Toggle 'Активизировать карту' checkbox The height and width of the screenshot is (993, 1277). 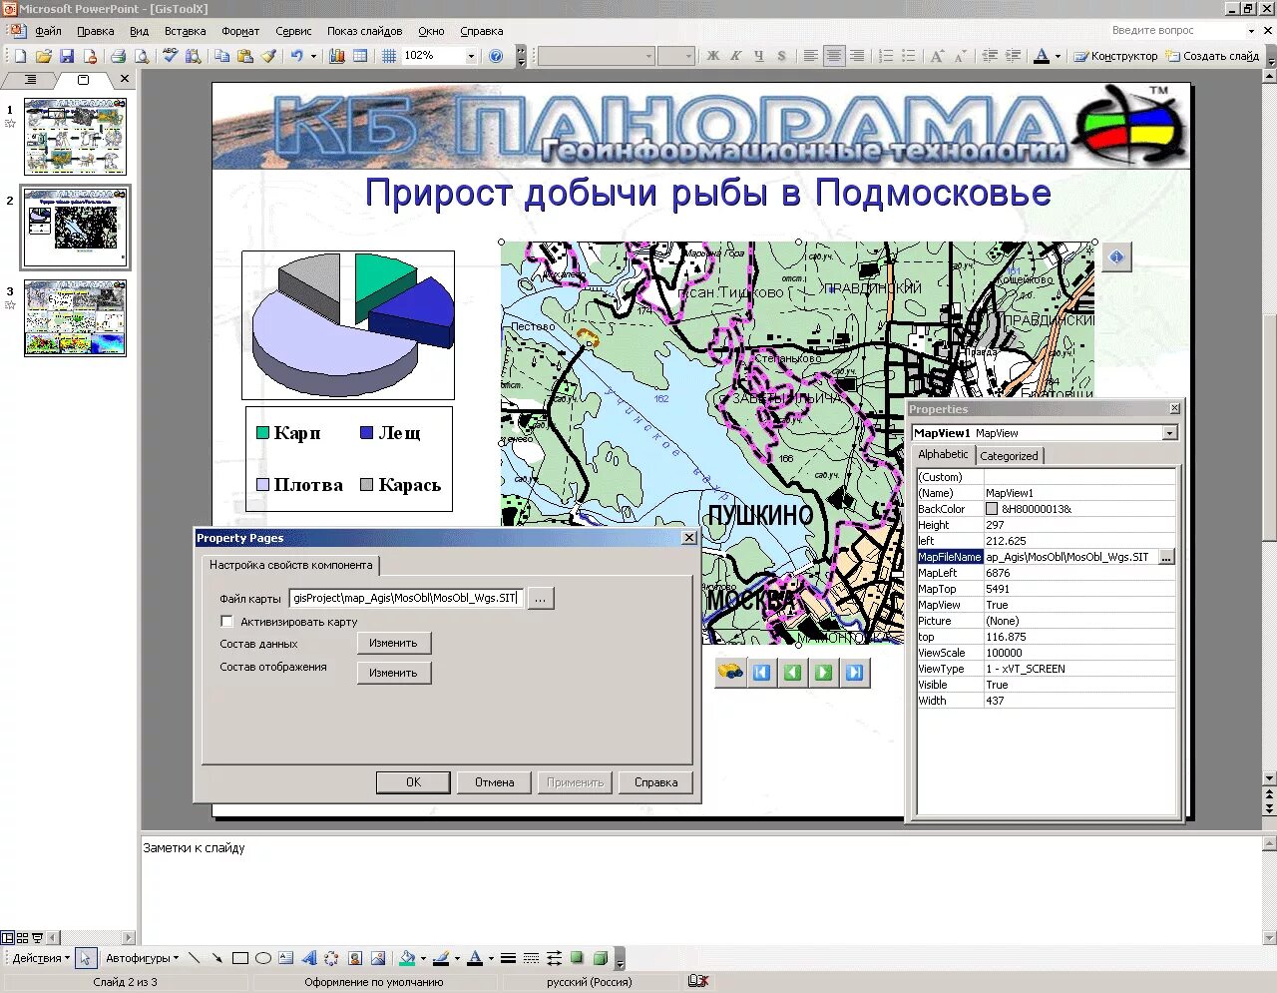click(226, 621)
